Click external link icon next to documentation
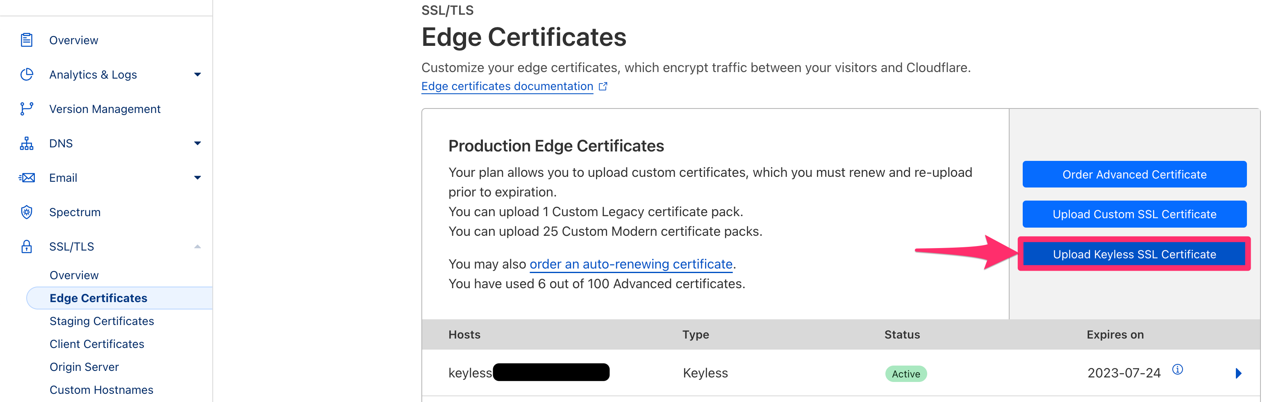This screenshot has height=402, width=1283. [x=603, y=86]
